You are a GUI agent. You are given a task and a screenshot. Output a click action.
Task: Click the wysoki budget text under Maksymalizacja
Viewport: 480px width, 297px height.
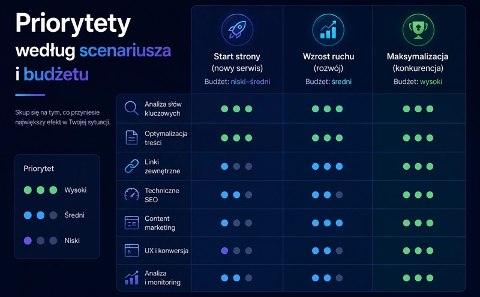click(x=431, y=82)
